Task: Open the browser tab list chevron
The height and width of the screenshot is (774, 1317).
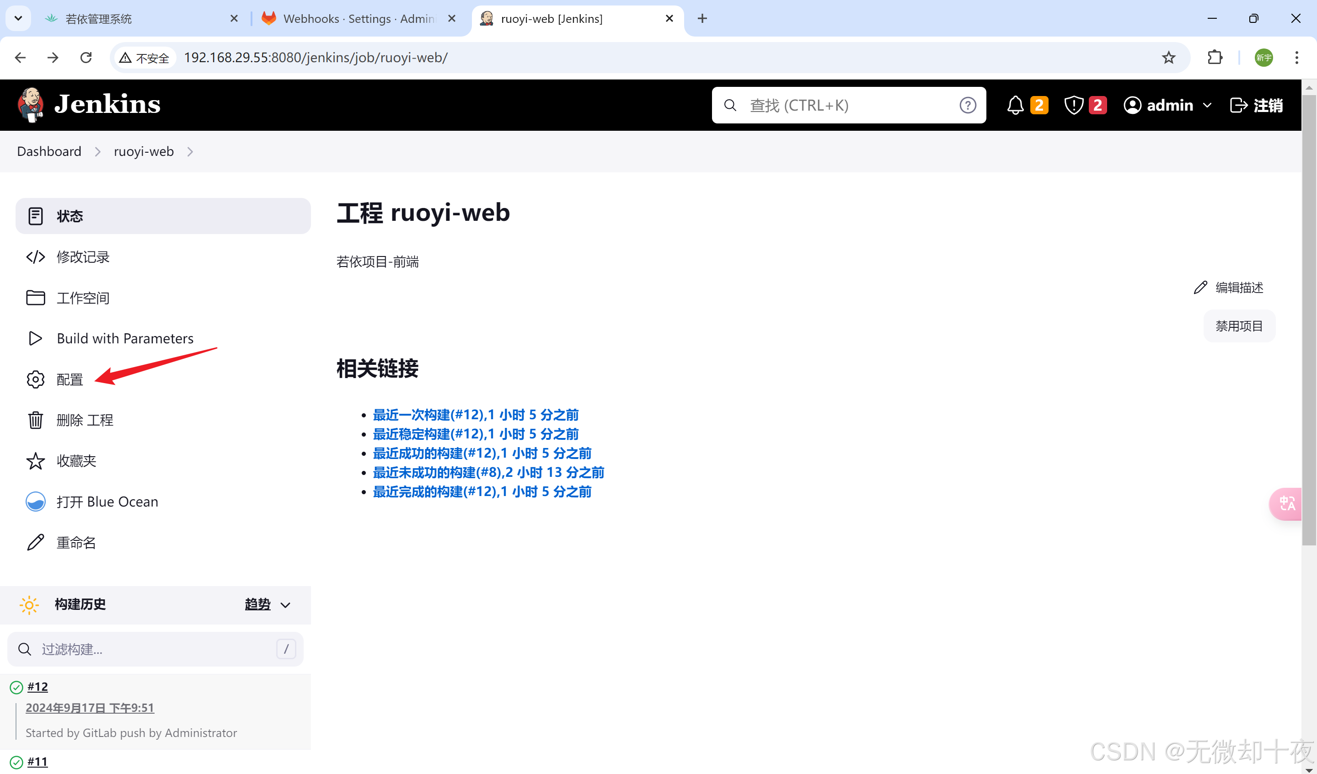Action: pos(18,18)
